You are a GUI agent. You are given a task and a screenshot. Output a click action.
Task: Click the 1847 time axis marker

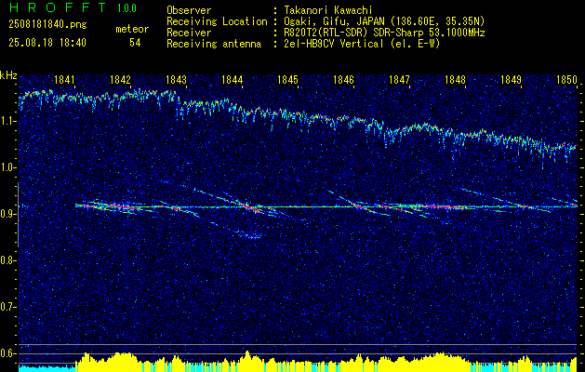pos(400,79)
